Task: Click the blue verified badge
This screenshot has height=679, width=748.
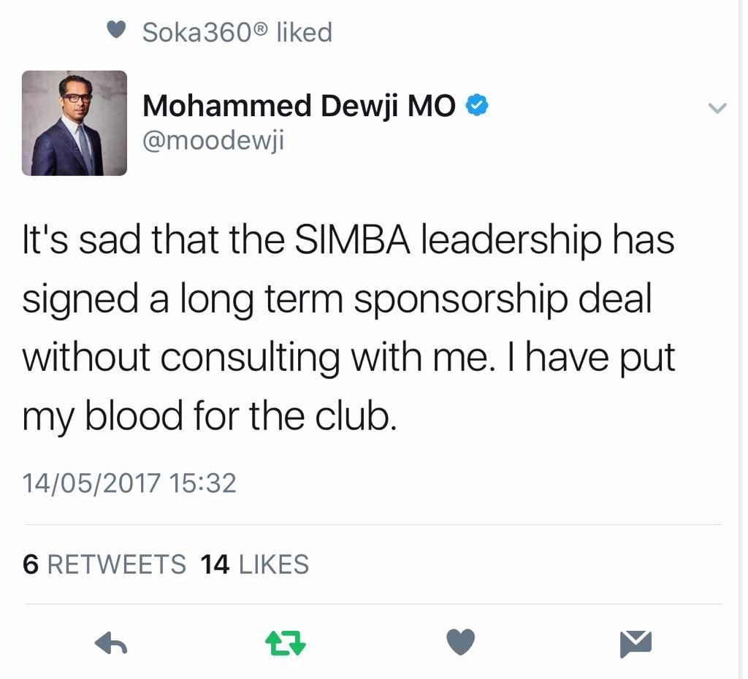Action: pos(478,107)
